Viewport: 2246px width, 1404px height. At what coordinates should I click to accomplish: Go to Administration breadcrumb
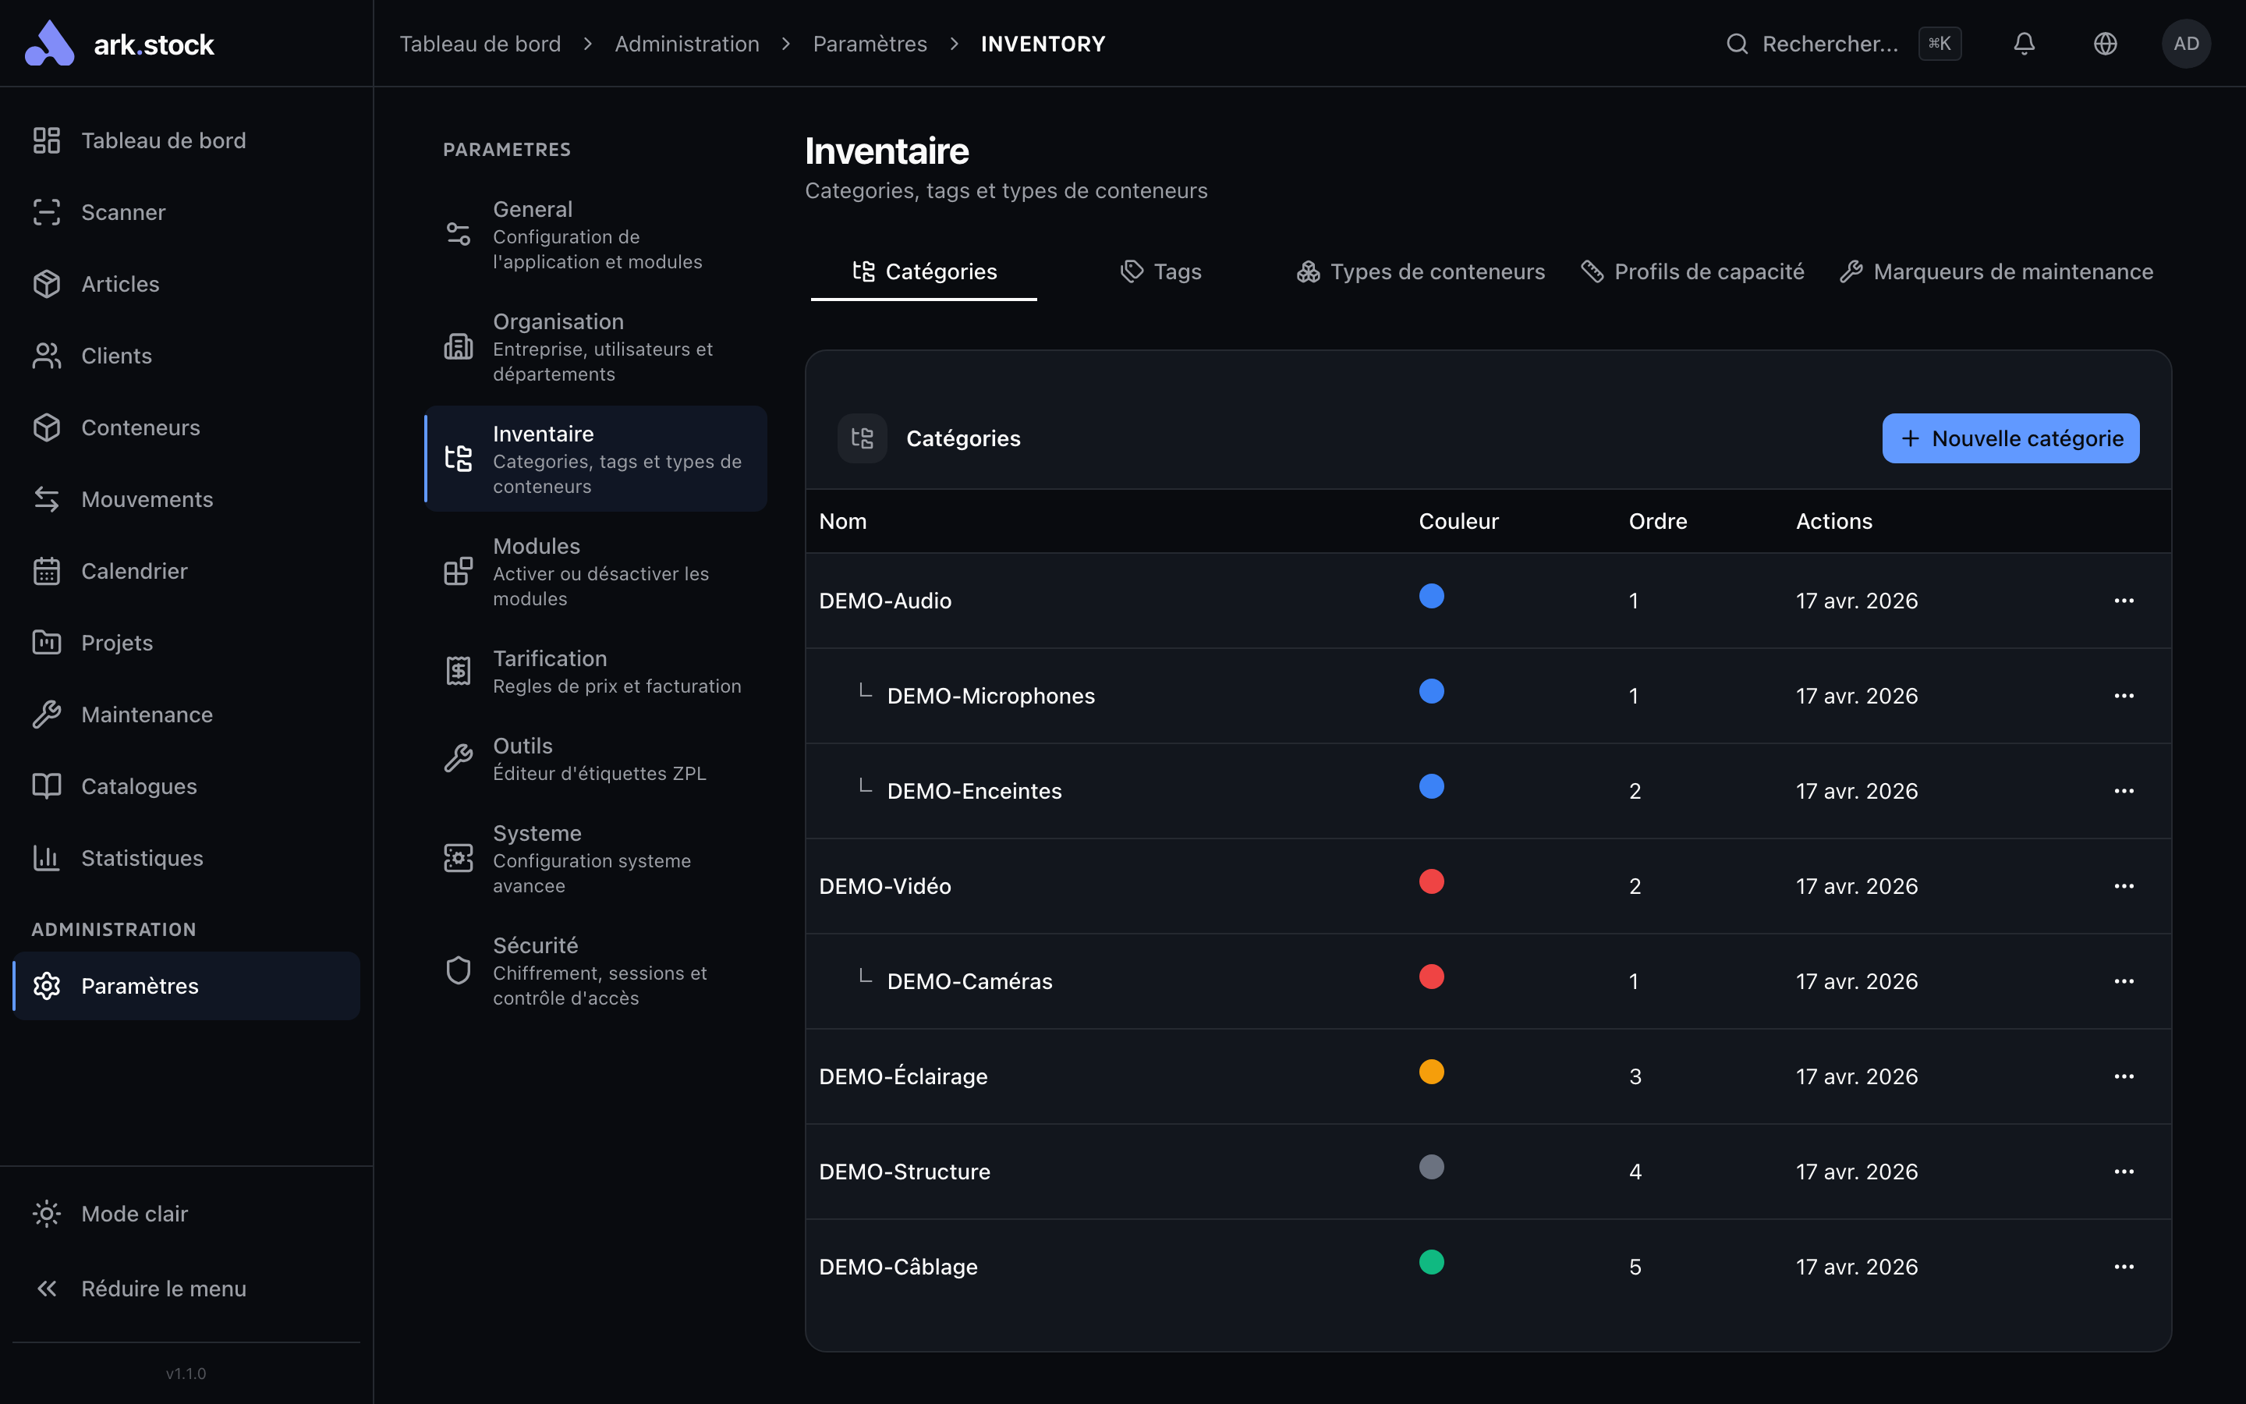[687, 44]
